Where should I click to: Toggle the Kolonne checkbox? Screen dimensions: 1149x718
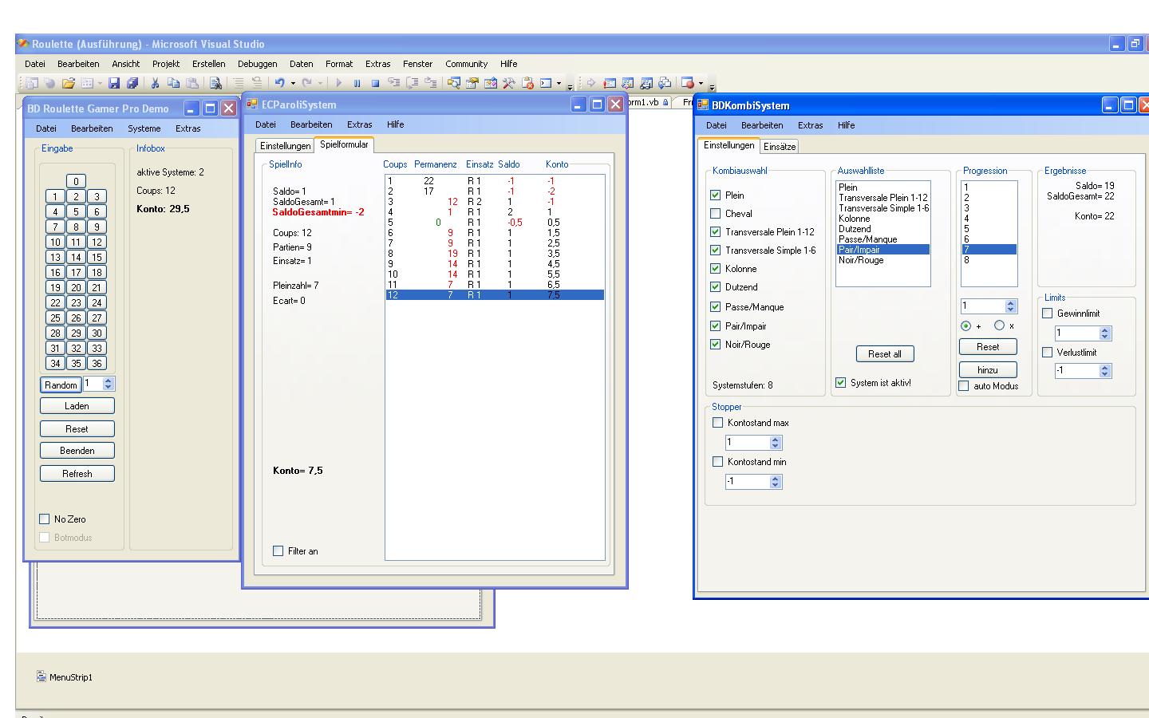tap(716, 269)
